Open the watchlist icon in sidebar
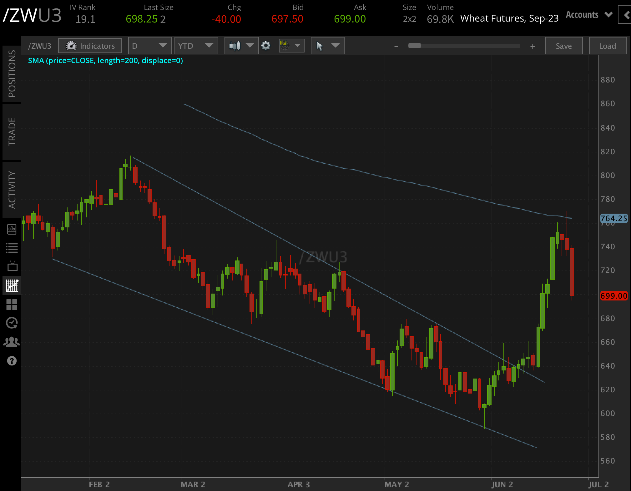Viewport: 631px width, 491px height. pyautogui.click(x=12, y=248)
